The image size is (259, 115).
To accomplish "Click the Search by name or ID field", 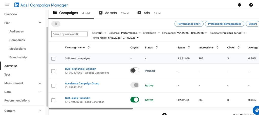I will coord(69,34).
